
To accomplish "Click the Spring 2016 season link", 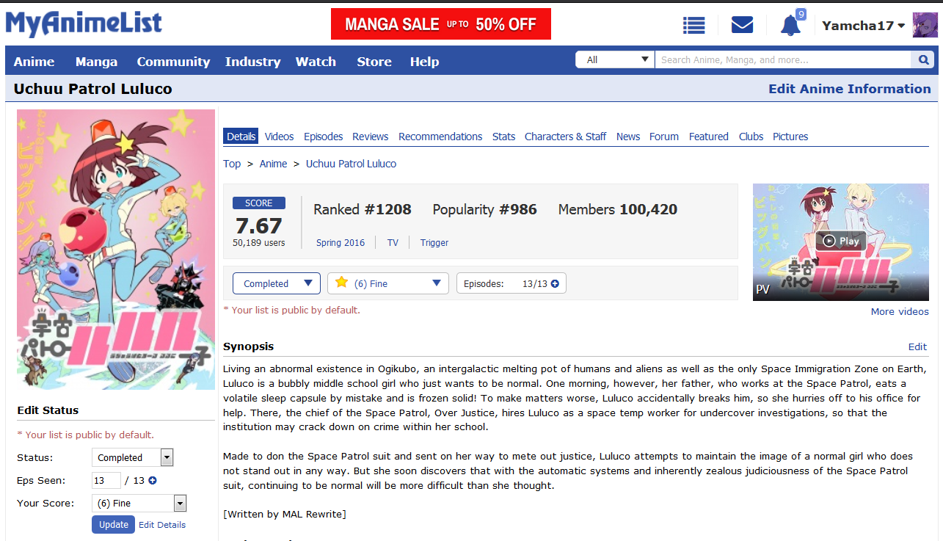I will tap(341, 243).
